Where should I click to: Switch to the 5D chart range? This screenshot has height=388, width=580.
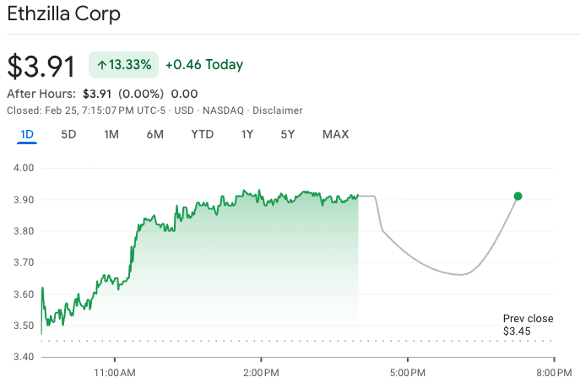68,134
